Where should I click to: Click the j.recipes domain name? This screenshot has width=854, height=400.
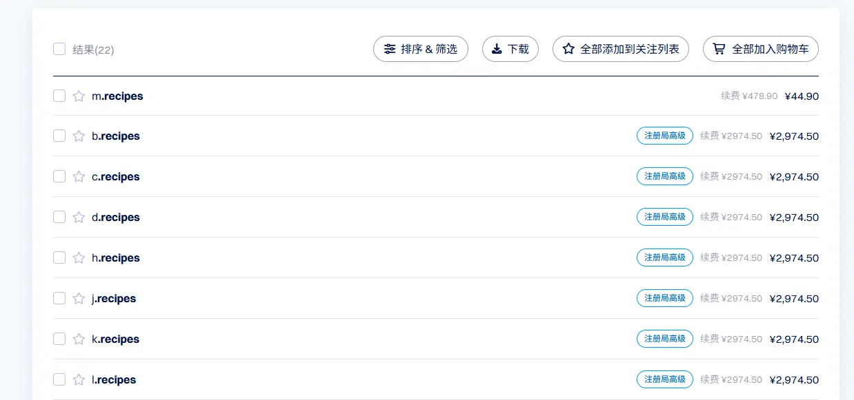(114, 299)
